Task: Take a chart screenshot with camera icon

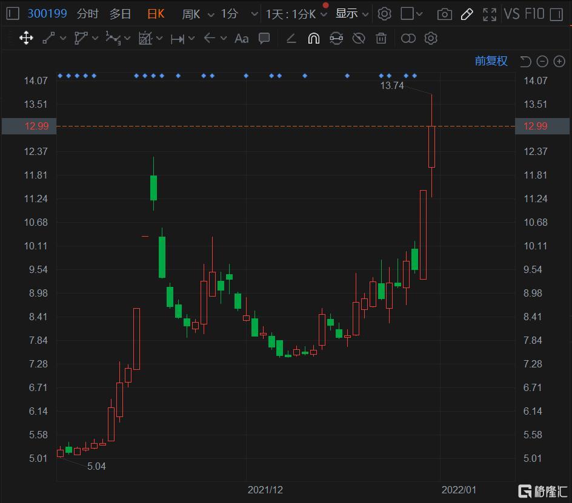Action: (445, 14)
